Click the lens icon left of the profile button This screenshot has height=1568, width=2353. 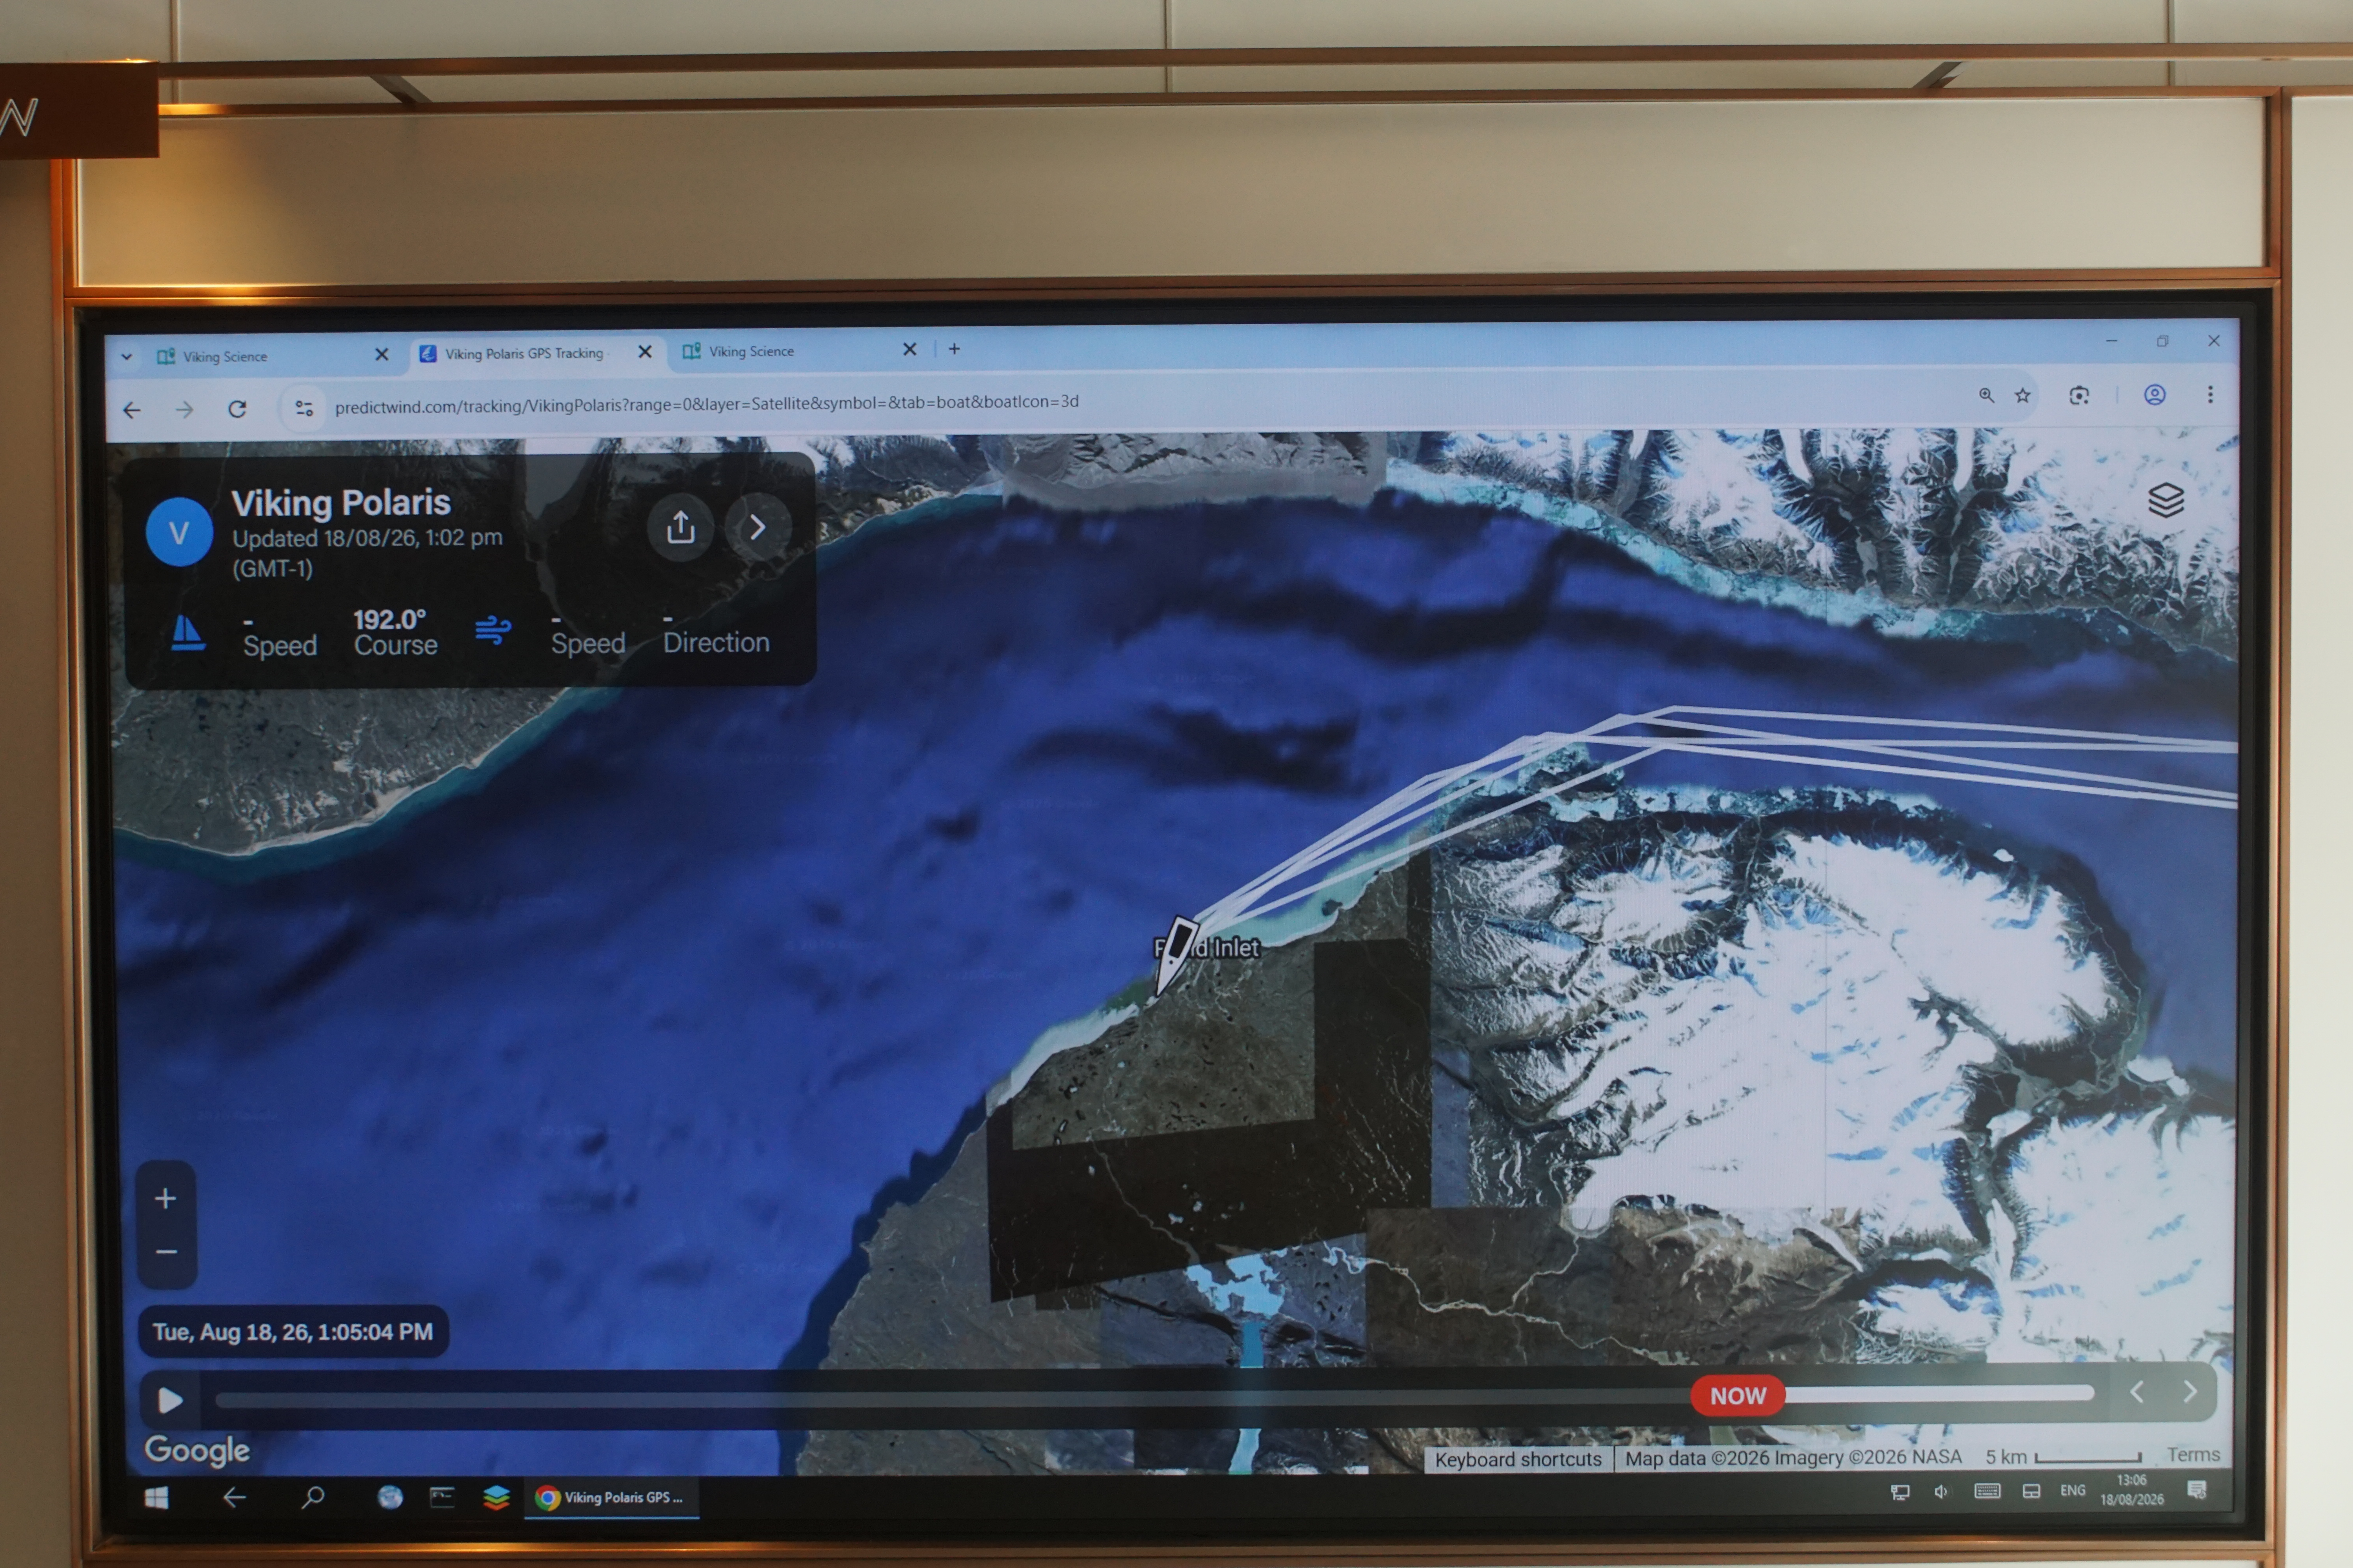tap(2079, 395)
